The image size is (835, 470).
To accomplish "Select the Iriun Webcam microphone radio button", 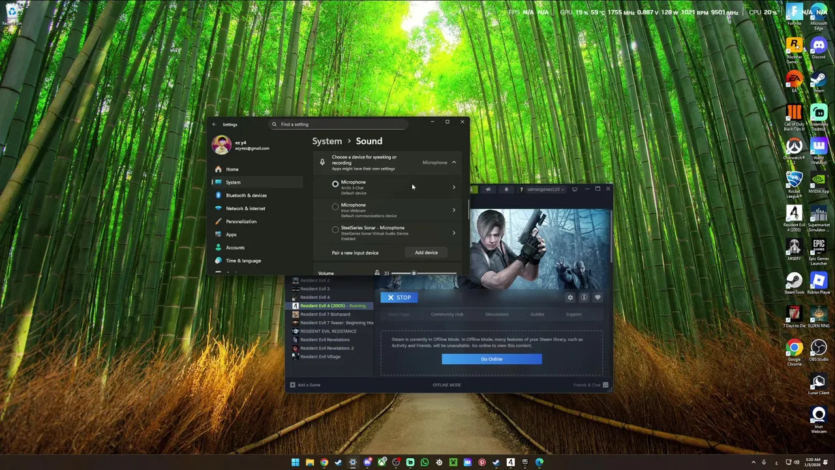I will (x=335, y=207).
